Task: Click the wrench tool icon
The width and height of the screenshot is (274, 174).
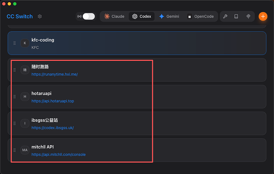Action: tap(225, 17)
